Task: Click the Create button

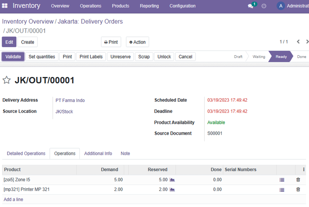Action: click(28, 42)
